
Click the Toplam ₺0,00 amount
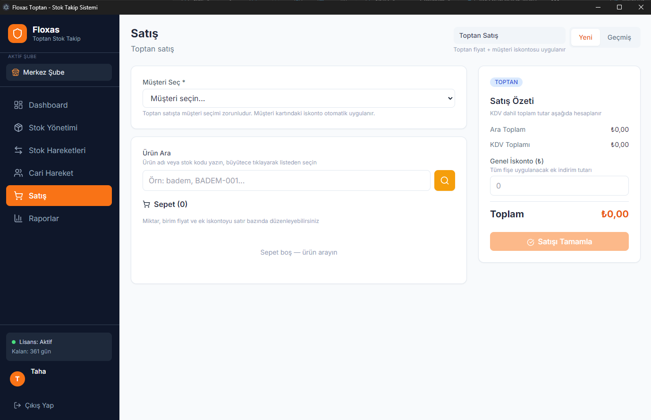click(x=615, y=214)
